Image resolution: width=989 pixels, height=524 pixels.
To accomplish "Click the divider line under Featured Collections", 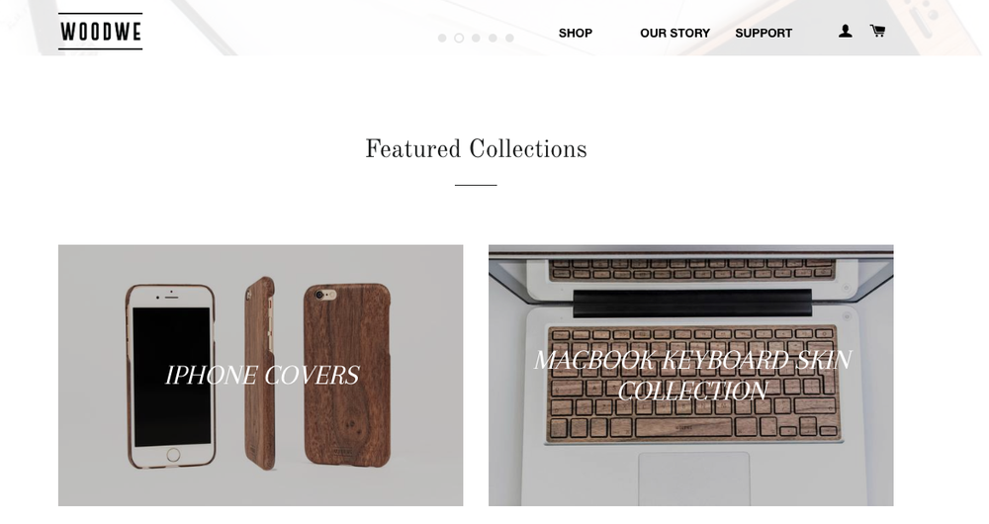I will [x=477, y=185].
